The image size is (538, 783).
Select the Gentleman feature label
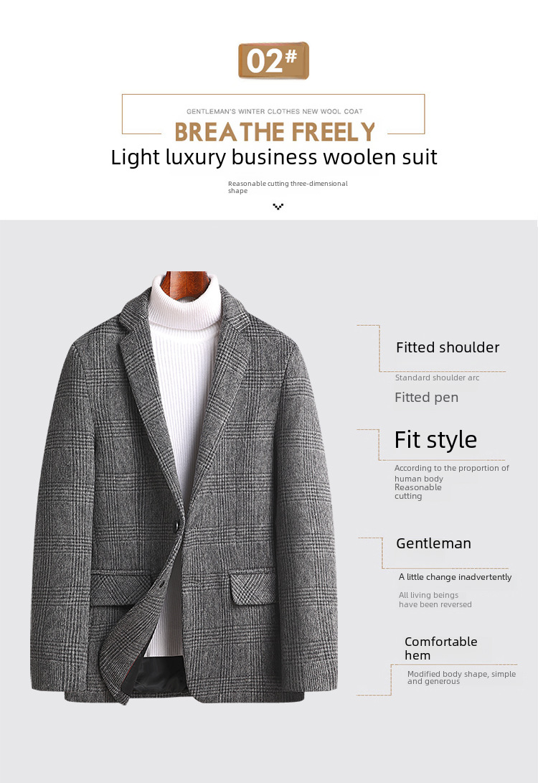(434, 543)
